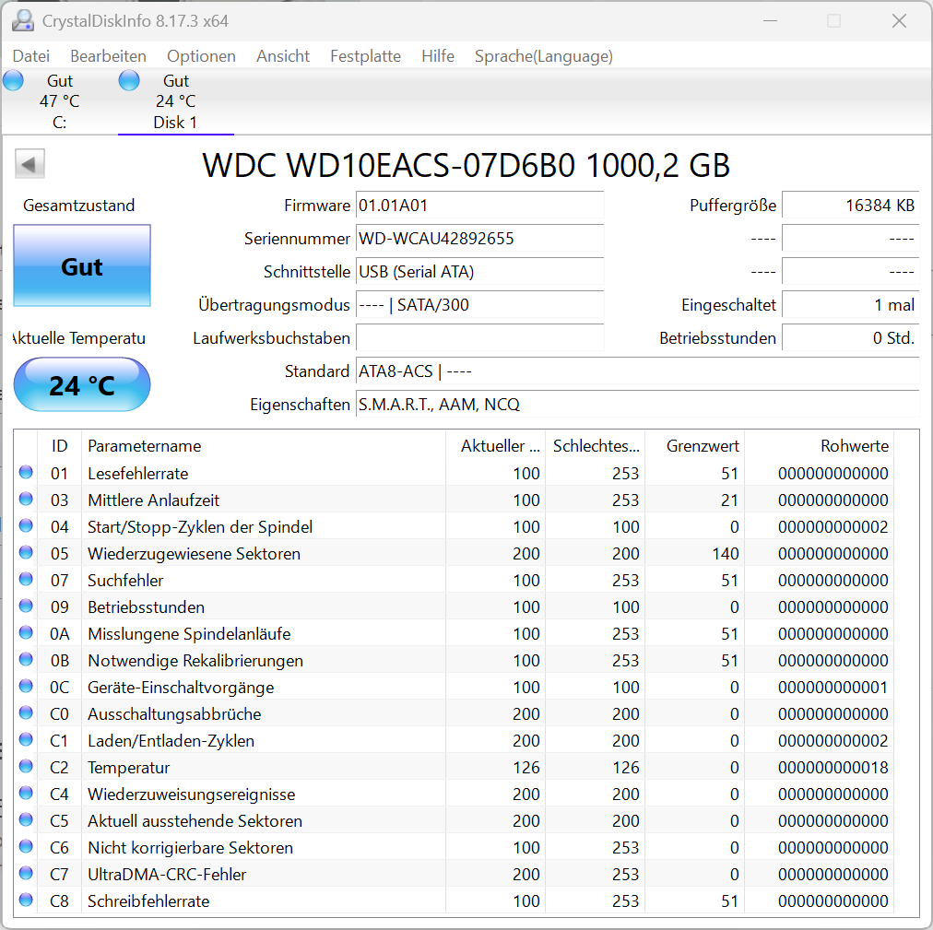Click the 24 °C temperature button
Viewport: 933px width, 930px height.
[x=81, y=385]
